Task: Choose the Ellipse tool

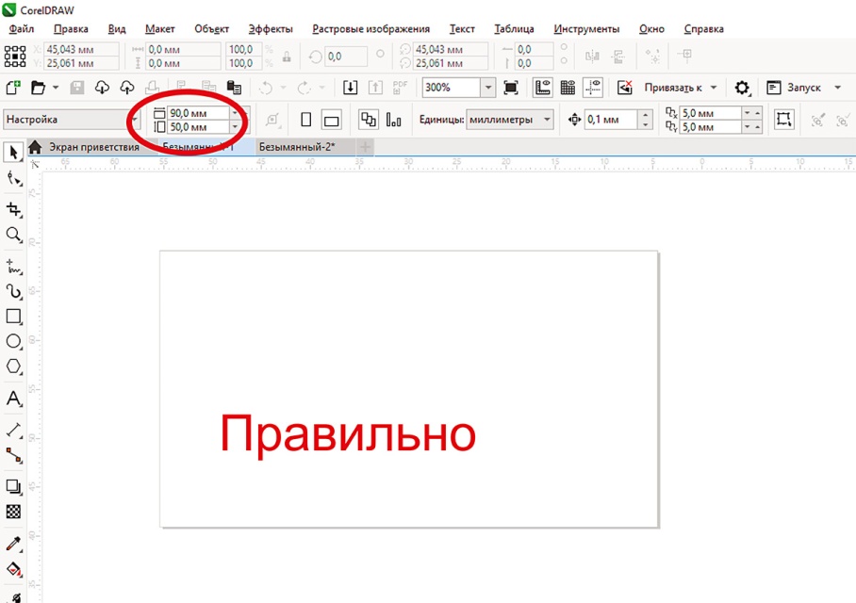Action: click(13, 342)
